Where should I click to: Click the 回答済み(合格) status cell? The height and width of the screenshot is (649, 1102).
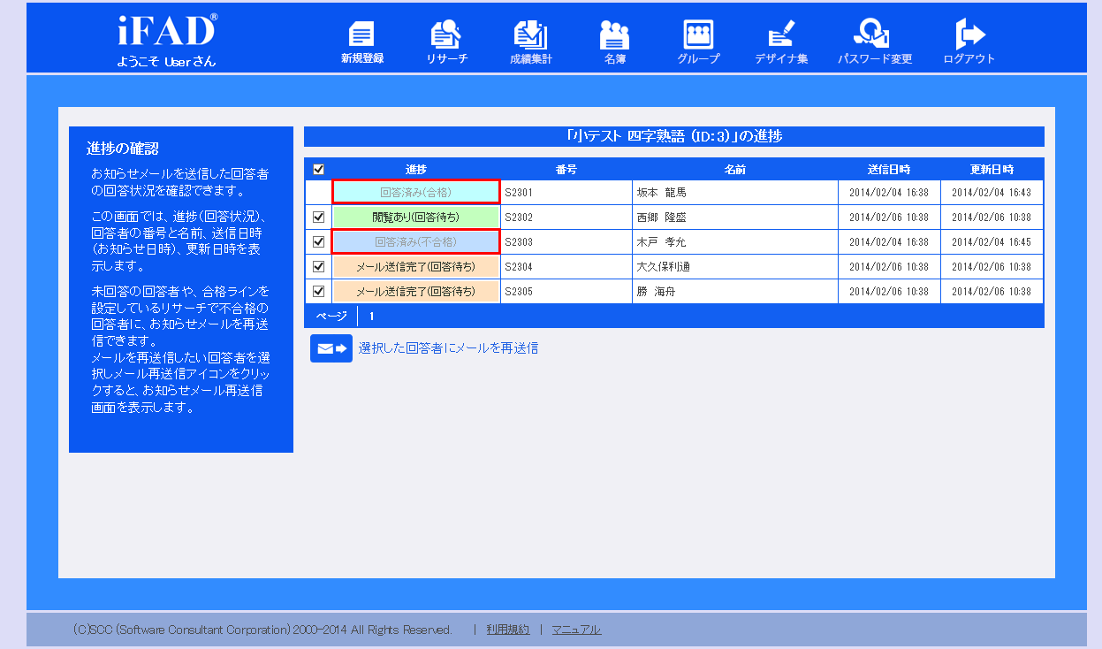tap(416, 192)
